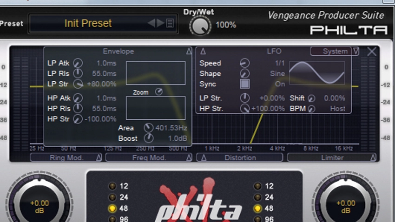This screenshot has height=222, width=395.
Task: Click the HP Rls knob
Action: [x=78, y=108]
